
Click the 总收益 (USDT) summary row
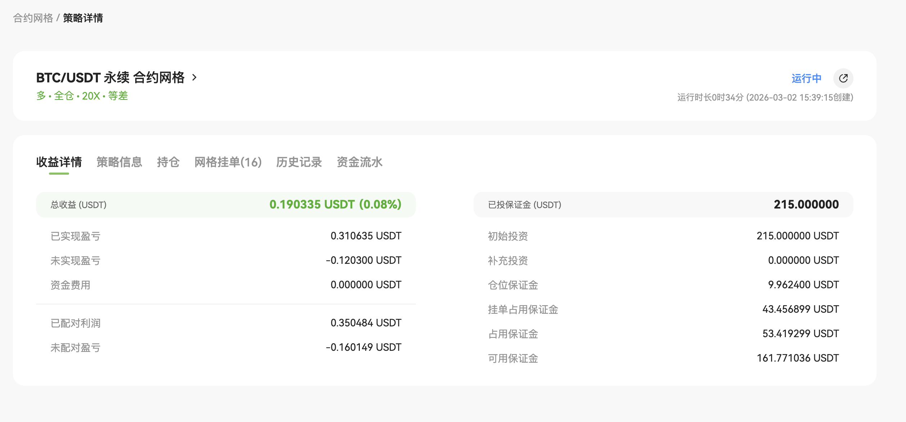pos(226,205)
